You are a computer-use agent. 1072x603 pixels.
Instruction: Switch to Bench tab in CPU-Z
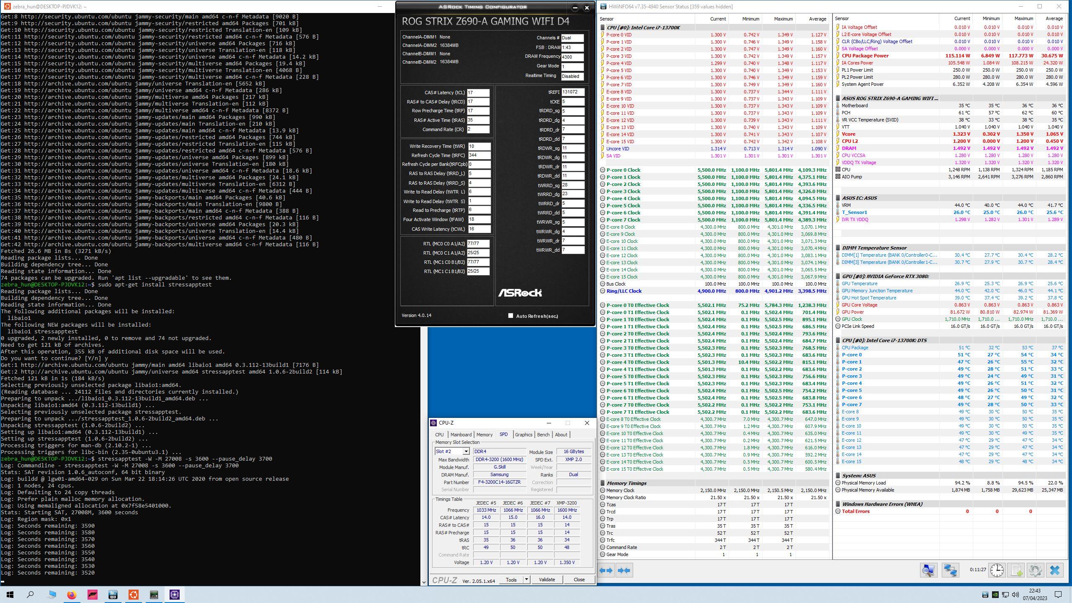(543, 435)
